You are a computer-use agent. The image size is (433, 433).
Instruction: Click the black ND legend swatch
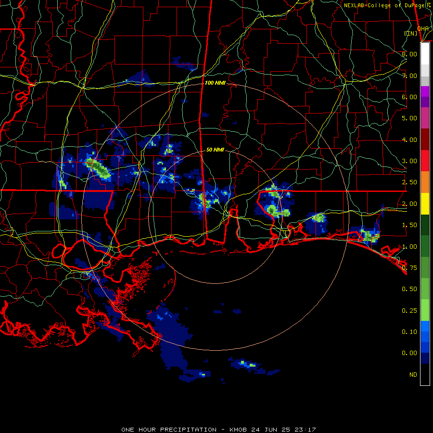tap(425, 374)
